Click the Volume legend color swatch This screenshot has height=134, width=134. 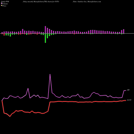(2, 3)
